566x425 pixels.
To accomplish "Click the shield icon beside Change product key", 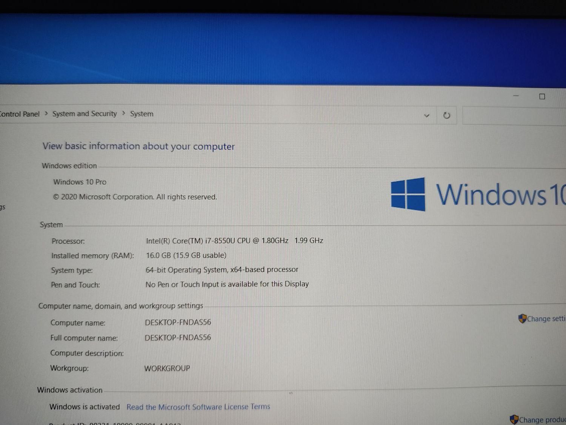I will point(514,419).
